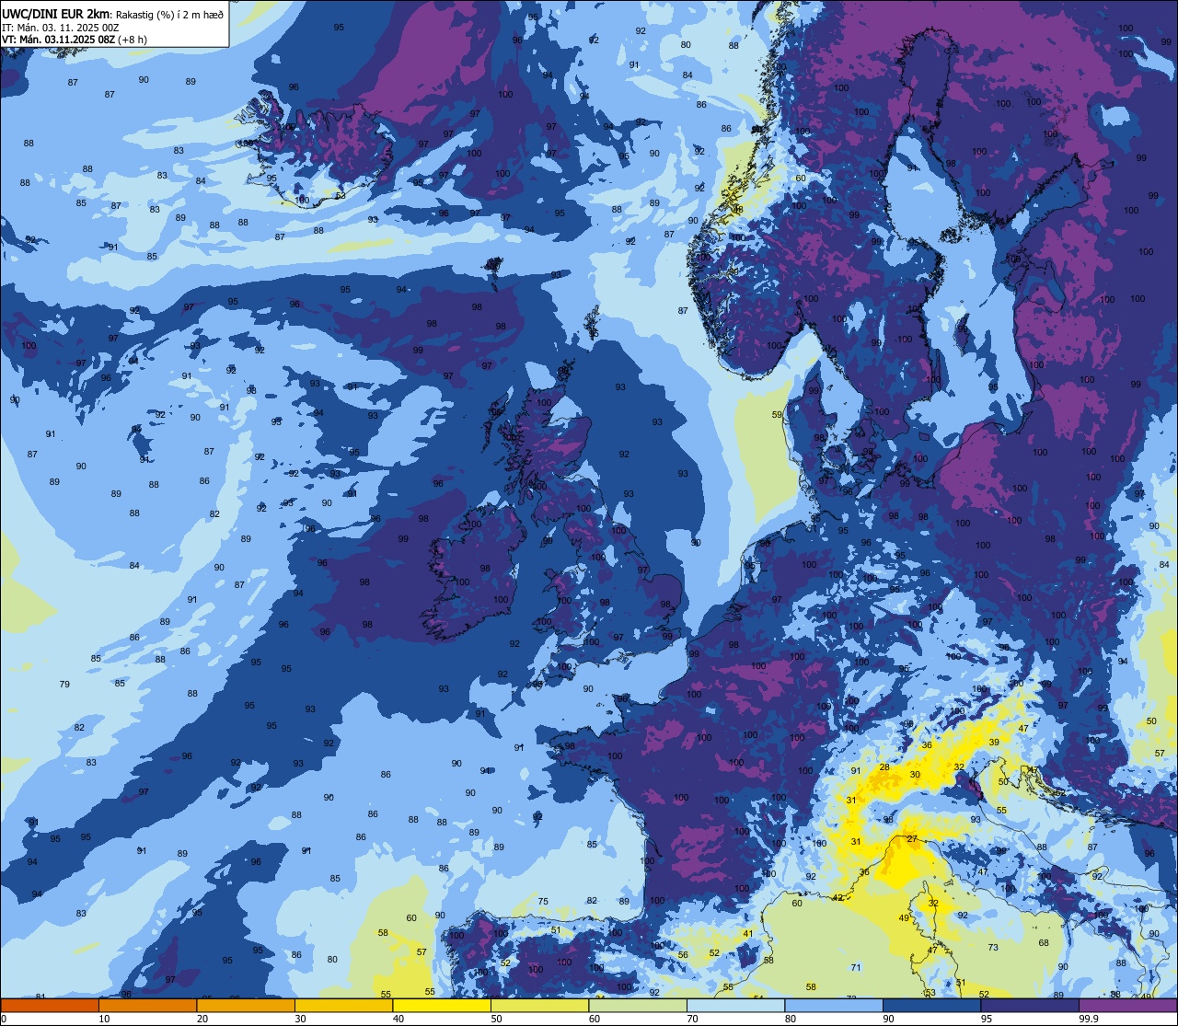
Task: Click the humidity value '28' in the yellow zone
Action: coord(884,767)
